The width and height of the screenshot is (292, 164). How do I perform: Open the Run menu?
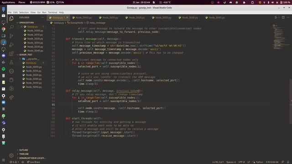[44, 12]
